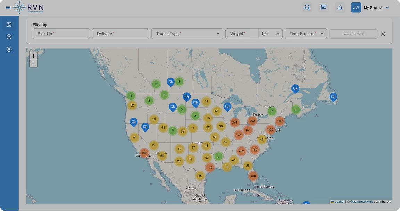
Task: Open the Time Frames dropdown
Action: coord(306,34)
